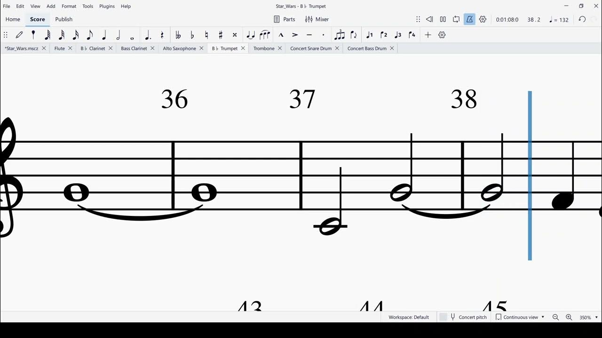This screenshot has height=338, width=602.
Task: Open the File menu
Action: 7,6
